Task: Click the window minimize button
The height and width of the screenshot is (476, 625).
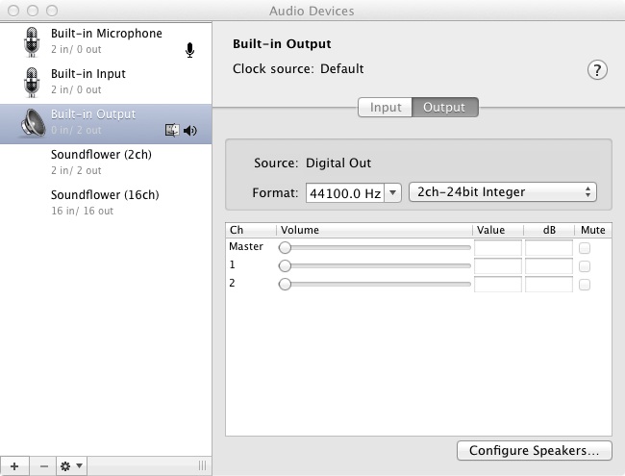Action: pos(33,11)
